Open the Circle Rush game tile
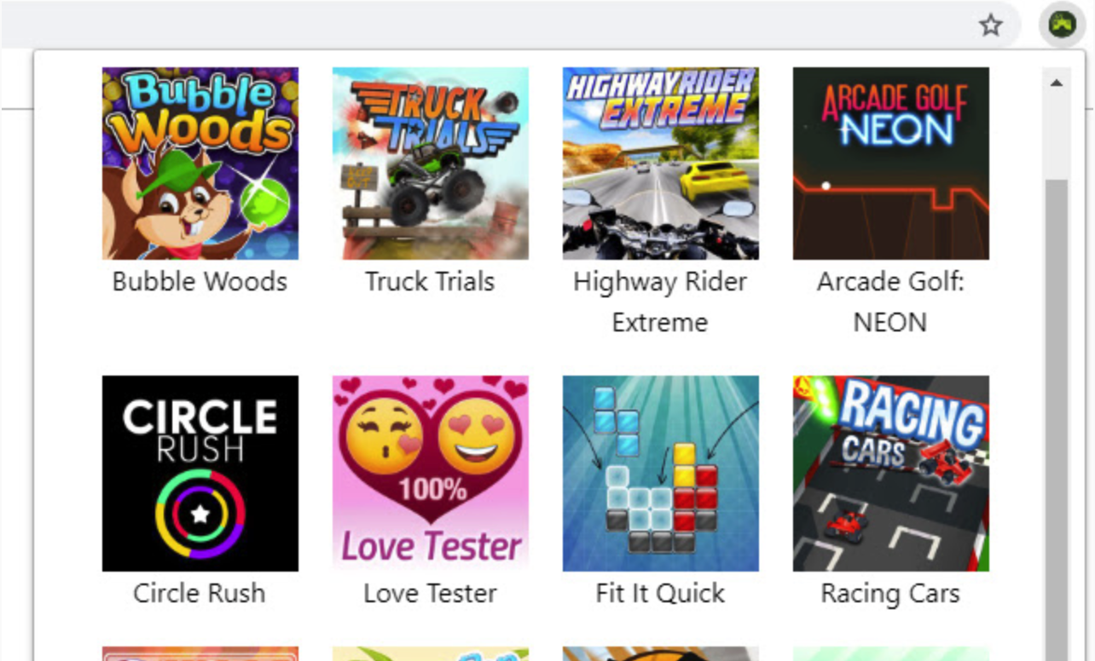The height and width of the screenshot is (661, 1095). [x=200, y=474]
